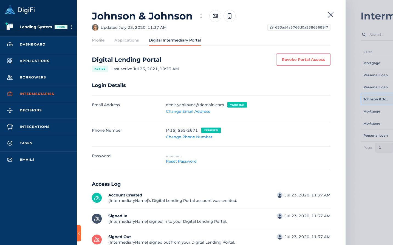Click denis.yankovec@domain.com email text
The width and height of the screenshot is (393, 245).
tap(195, 105)
